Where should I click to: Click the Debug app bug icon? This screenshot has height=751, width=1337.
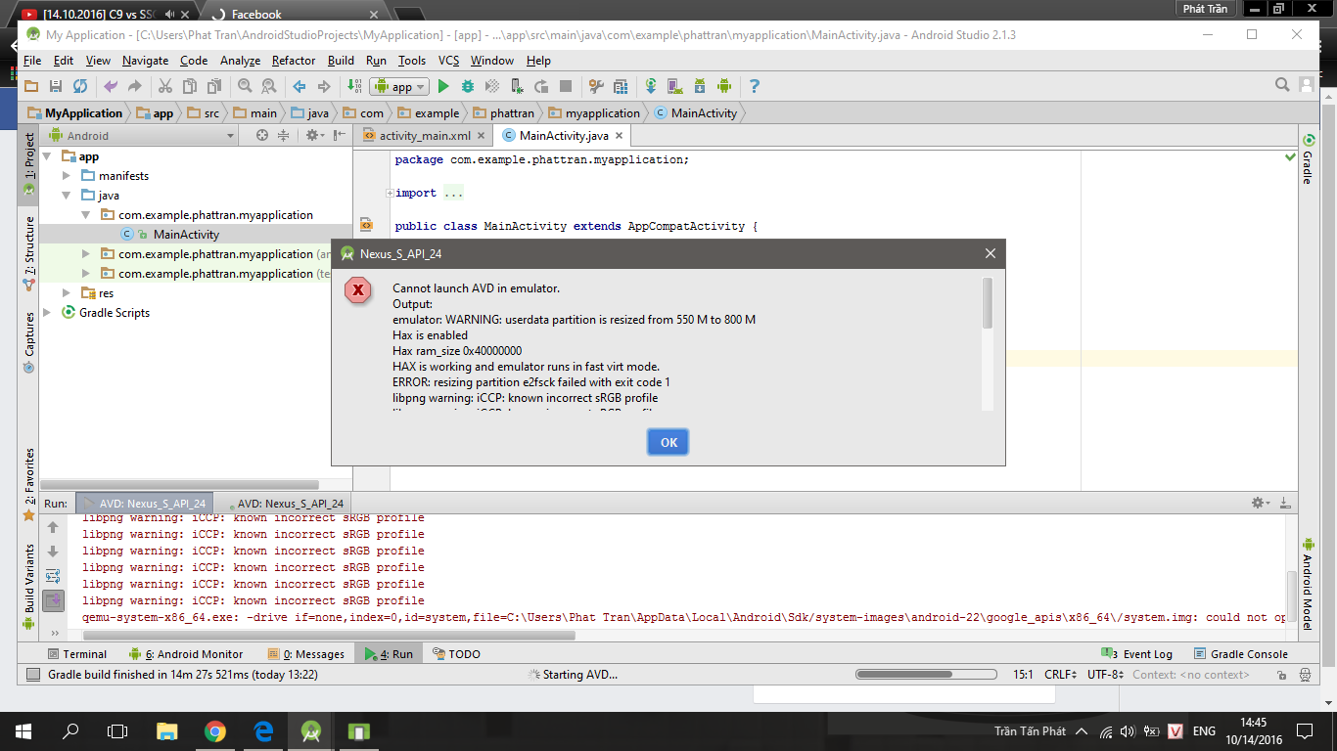[x=468, y=86]
